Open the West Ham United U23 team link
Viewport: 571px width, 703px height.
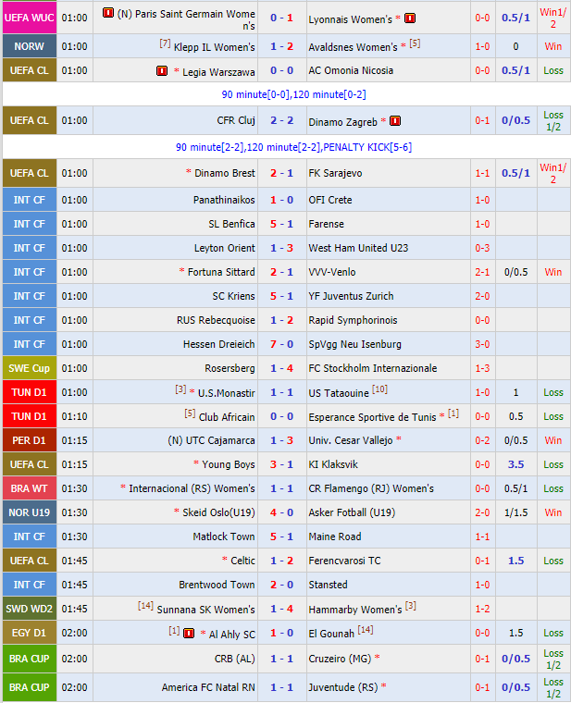click(358, 248)
